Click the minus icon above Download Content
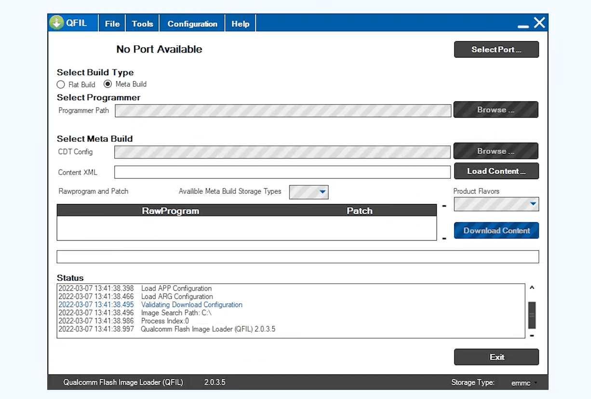Image resolution: width=591 pixels, height=399 pixels. (x=444, y=206)
